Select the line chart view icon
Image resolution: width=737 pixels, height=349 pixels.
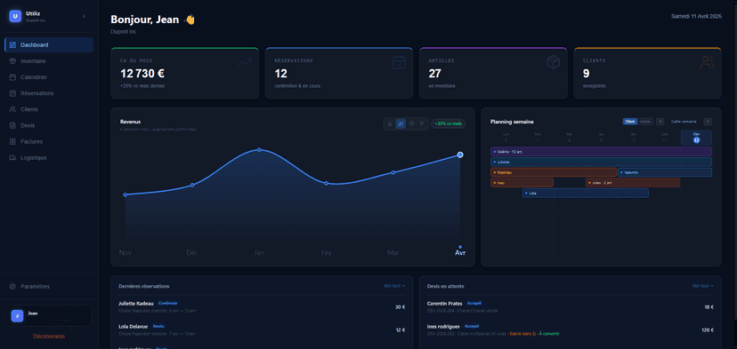pyautogui.click(x=401, y=123)
